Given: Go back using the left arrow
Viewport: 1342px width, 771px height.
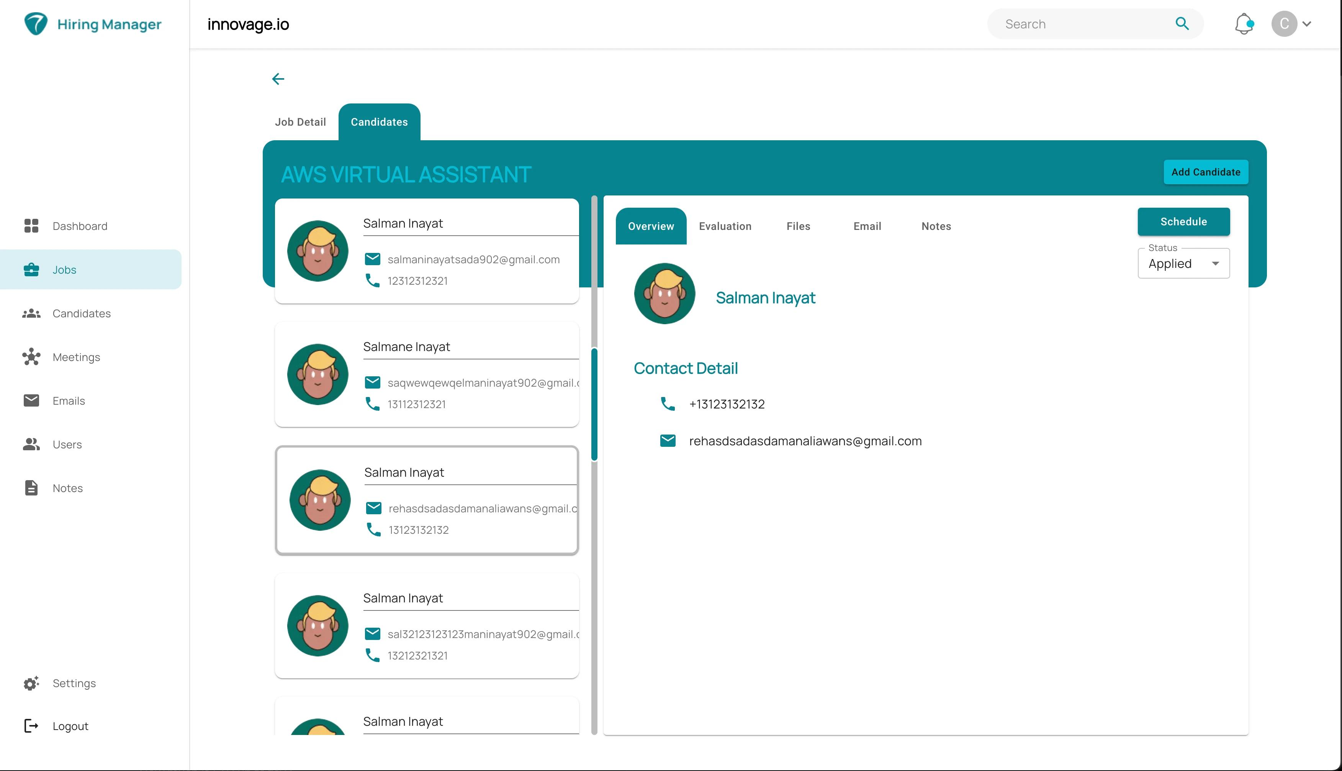Looking at the screenshot, I should pyautogui.click(x=278, y=79).
